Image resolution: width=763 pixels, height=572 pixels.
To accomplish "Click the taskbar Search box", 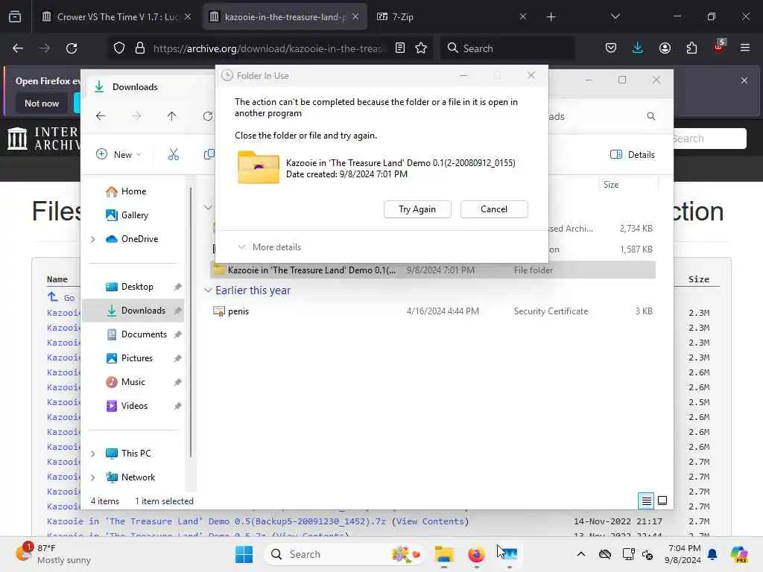I will [345, 554].
